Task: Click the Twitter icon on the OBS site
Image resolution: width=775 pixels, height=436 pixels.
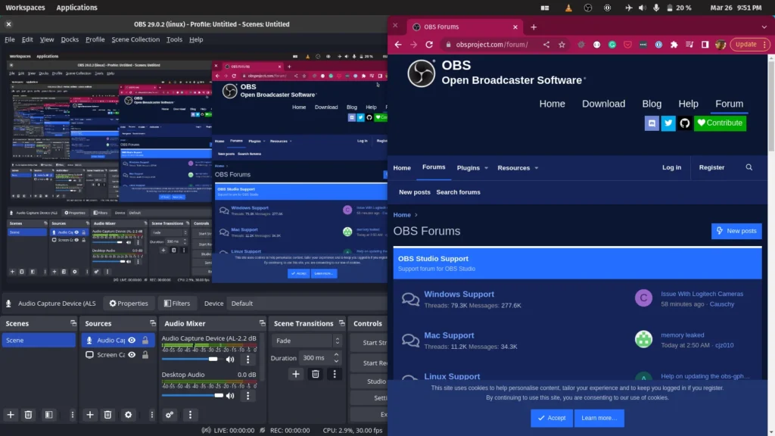Action: coord(668,123)
